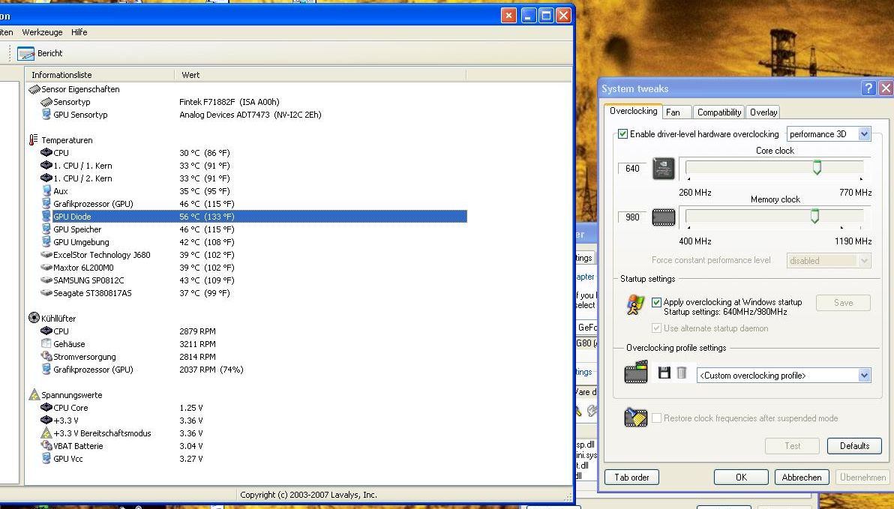Screen dimensions: 894x509
Task: Click the Test button
Action: pyautogui.click(x=793, y=446)
